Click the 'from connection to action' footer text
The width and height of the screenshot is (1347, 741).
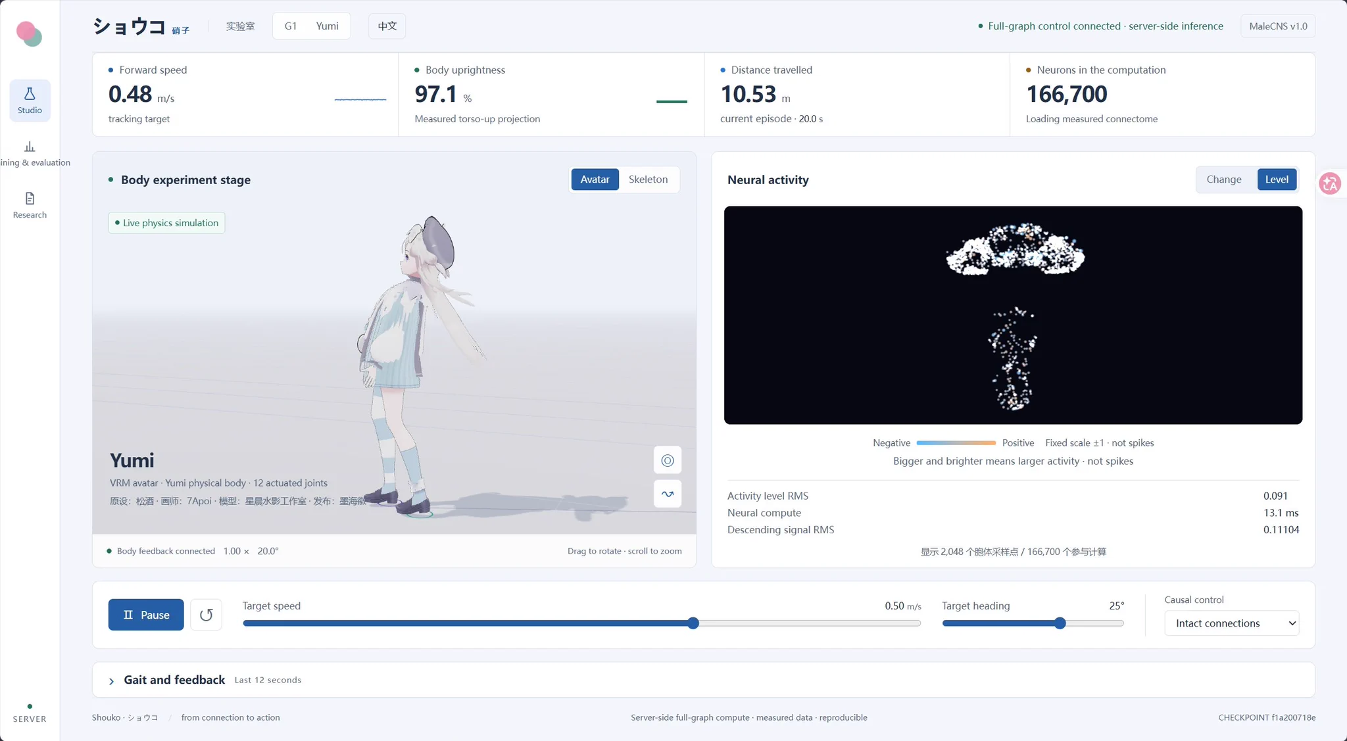click(x=230, y=717)
